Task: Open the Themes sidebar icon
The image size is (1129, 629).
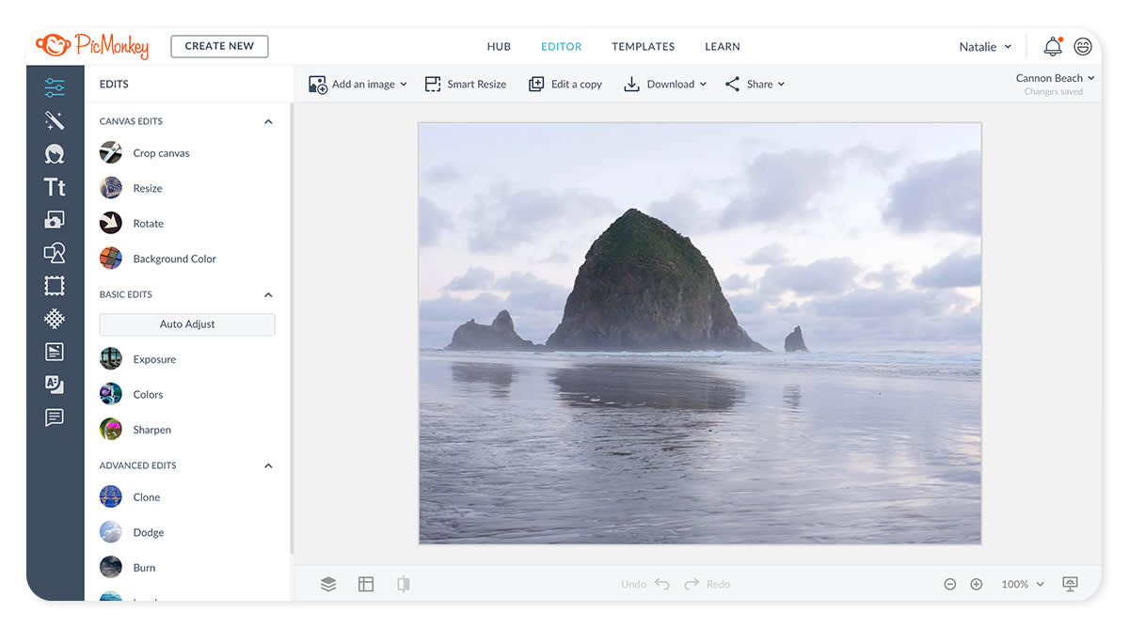Action: 55,352
